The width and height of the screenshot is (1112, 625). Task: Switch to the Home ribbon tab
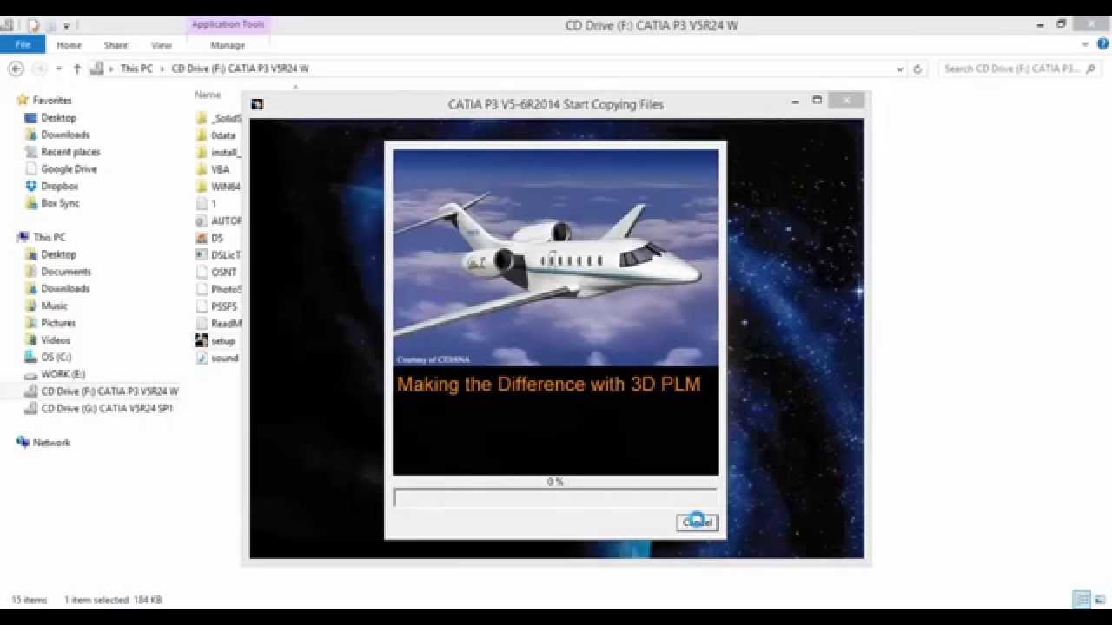click(69, 45)
